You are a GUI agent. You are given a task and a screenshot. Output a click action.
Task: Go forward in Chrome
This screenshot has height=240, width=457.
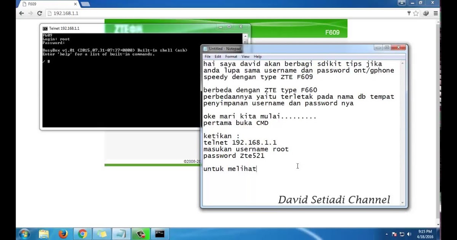tap(31, 13)
